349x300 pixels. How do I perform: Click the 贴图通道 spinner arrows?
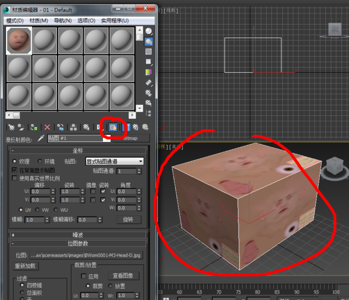139,171
